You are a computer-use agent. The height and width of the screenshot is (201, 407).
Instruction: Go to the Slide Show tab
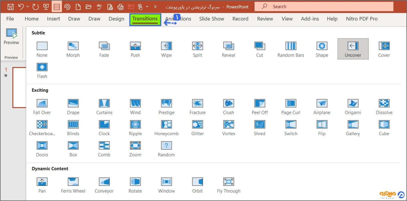pyautogui.click(x=212, y=19)
